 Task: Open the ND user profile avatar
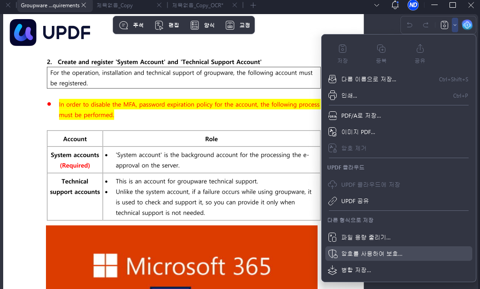(x=413, y=5)
